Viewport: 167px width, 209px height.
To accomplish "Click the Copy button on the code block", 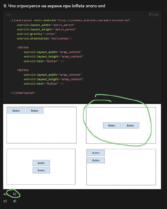I will [154, 14].
